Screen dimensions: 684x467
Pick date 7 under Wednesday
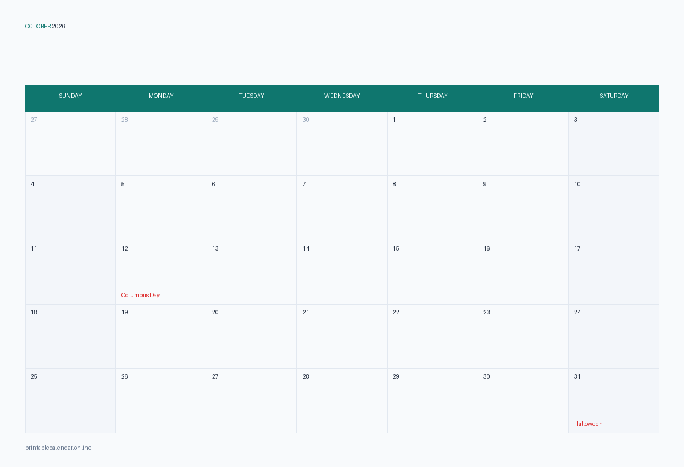coord(304,184)
